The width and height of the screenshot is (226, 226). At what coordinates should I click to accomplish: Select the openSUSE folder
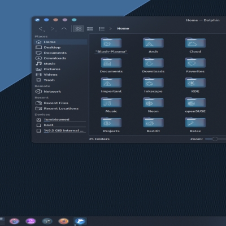coord(195,105)
